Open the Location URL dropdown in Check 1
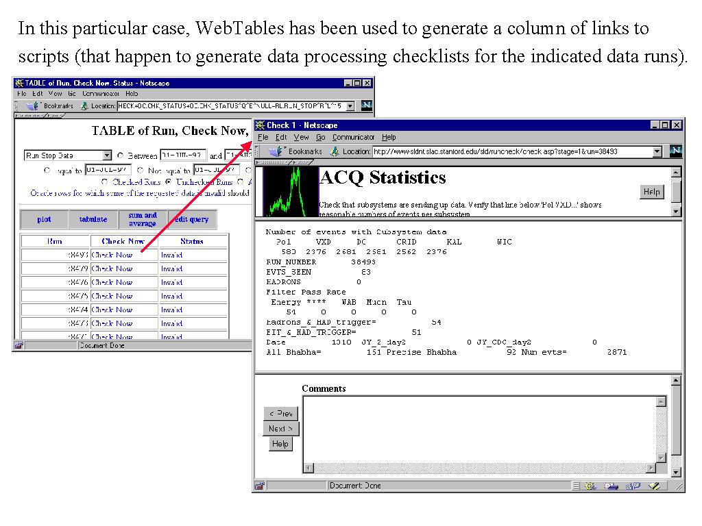This screenshot has width=702, height=526. 657,151
